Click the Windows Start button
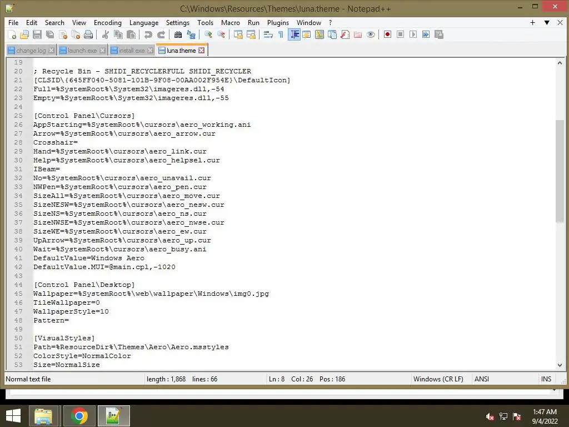The height and width of the screenshot is (427, 569). 13,416
